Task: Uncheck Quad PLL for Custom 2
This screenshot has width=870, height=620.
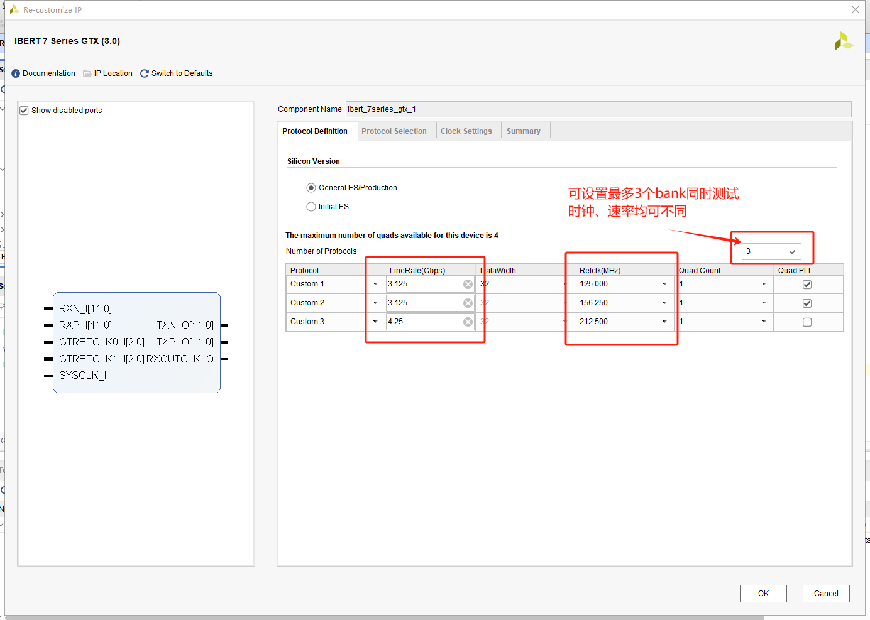Action: pyautogui.click(x=807, y=303)
